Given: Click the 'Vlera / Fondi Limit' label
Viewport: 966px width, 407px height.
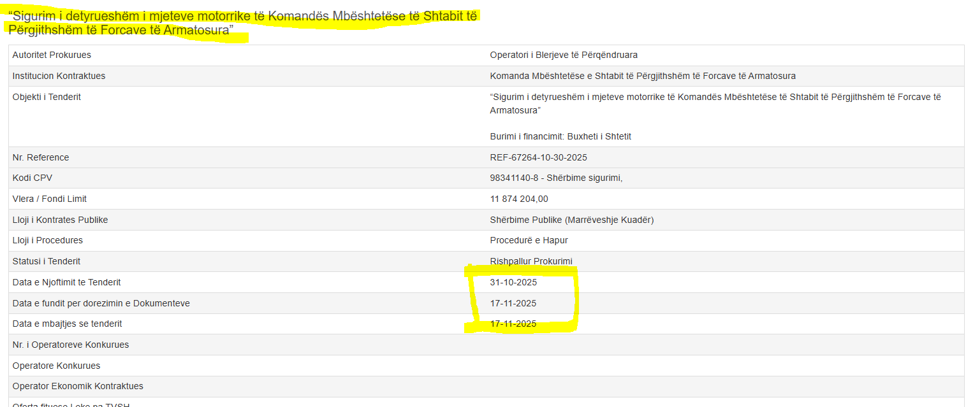Looking at the screenshot, I should (x=50, y=199).
